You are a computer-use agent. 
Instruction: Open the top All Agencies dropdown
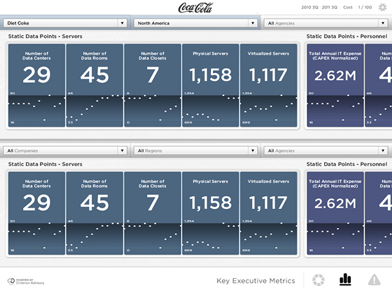[x=326, y=23]
